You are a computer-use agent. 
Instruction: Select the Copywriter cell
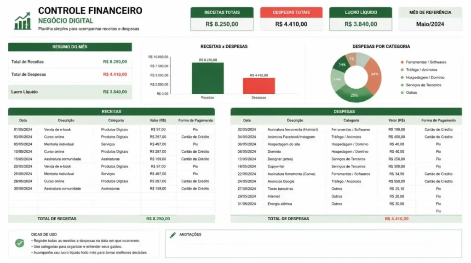pyautogui.click(x=276, y=166)
